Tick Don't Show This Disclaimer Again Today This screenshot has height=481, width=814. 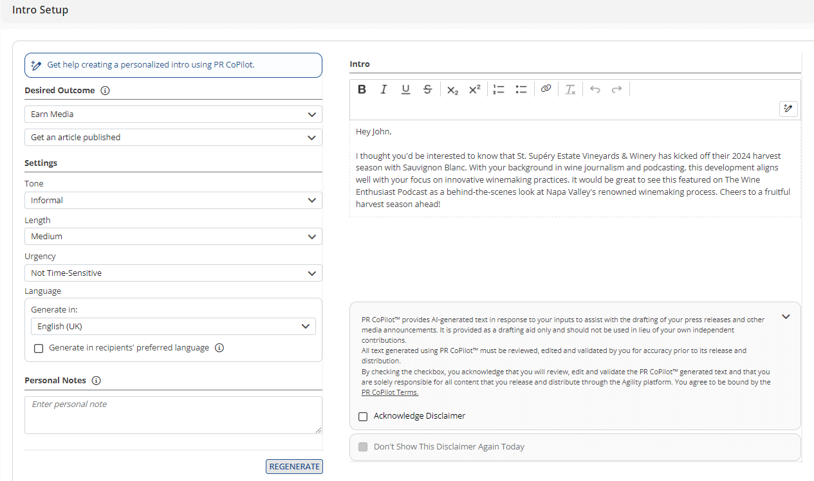pyautogui.click(x=363, y=447)
